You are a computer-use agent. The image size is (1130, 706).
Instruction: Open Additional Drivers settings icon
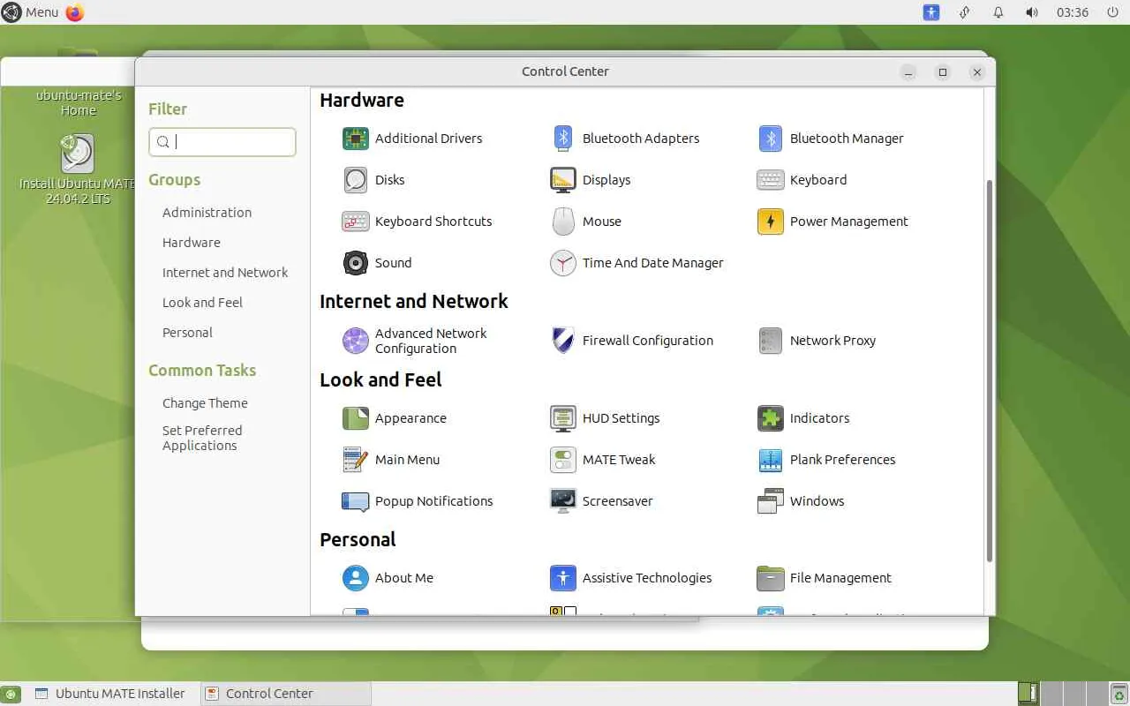click(x=355, y=139)
